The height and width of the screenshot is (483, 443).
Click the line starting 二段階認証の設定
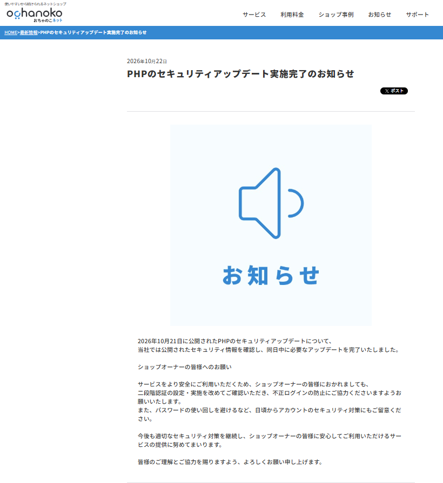click(270, 393)
